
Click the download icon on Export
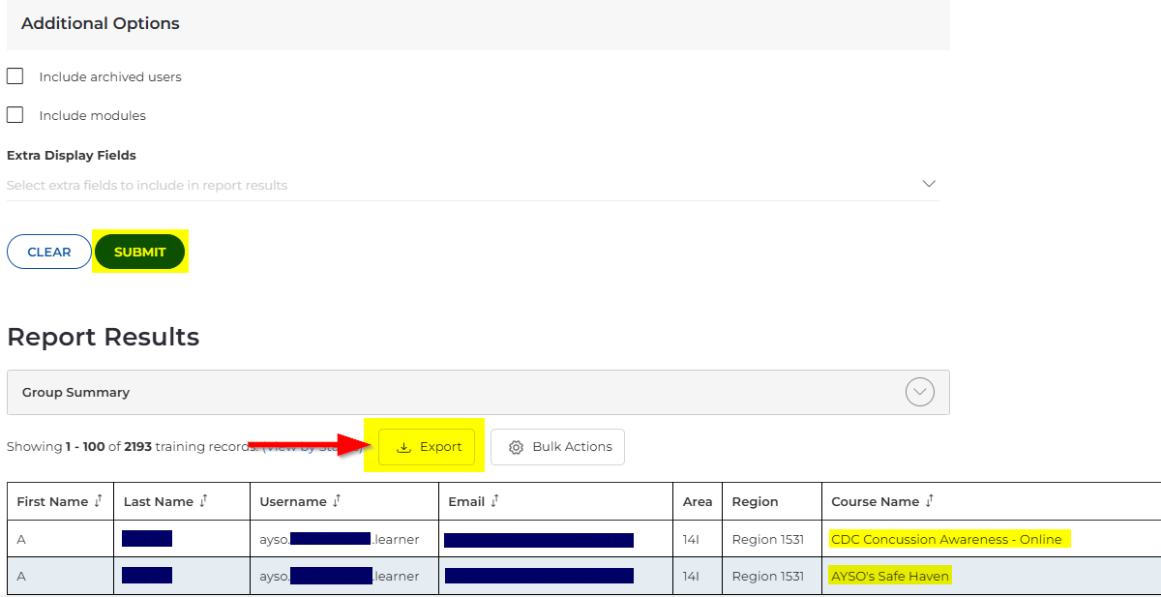tap(404, 447)
